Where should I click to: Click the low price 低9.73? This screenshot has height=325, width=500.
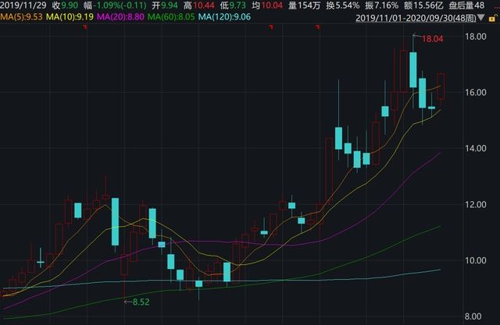[x=233, y=5]
